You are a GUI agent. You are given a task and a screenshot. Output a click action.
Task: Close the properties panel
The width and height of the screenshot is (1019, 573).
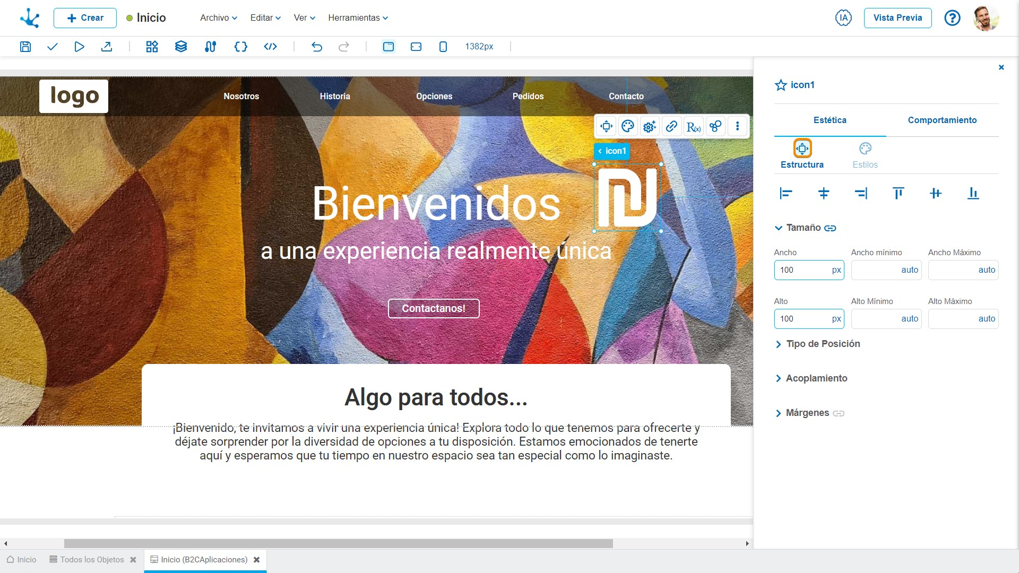[x=1001, y=67]
